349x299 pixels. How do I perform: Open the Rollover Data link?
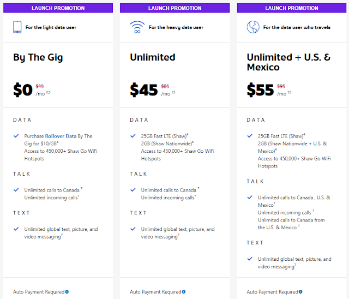click(62, 136)
